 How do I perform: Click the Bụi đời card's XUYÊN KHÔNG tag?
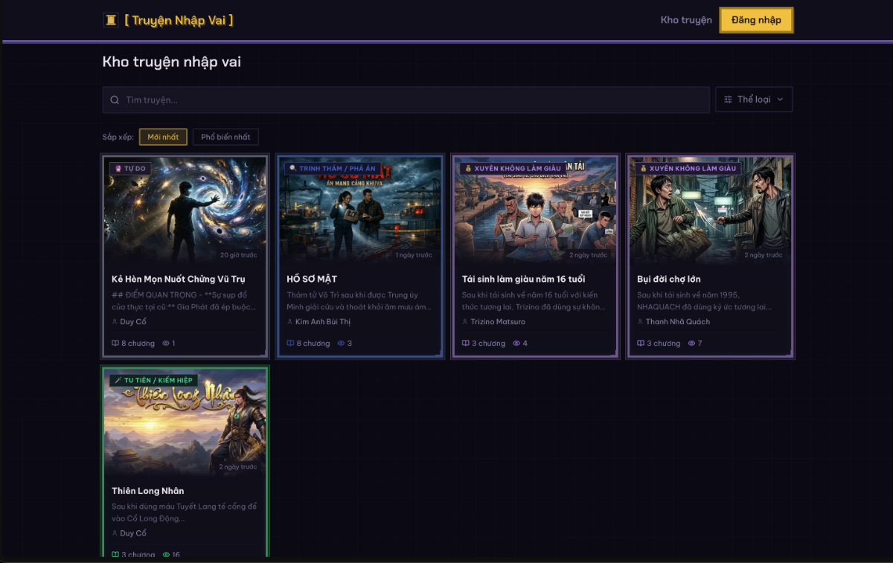coord(688,169)
